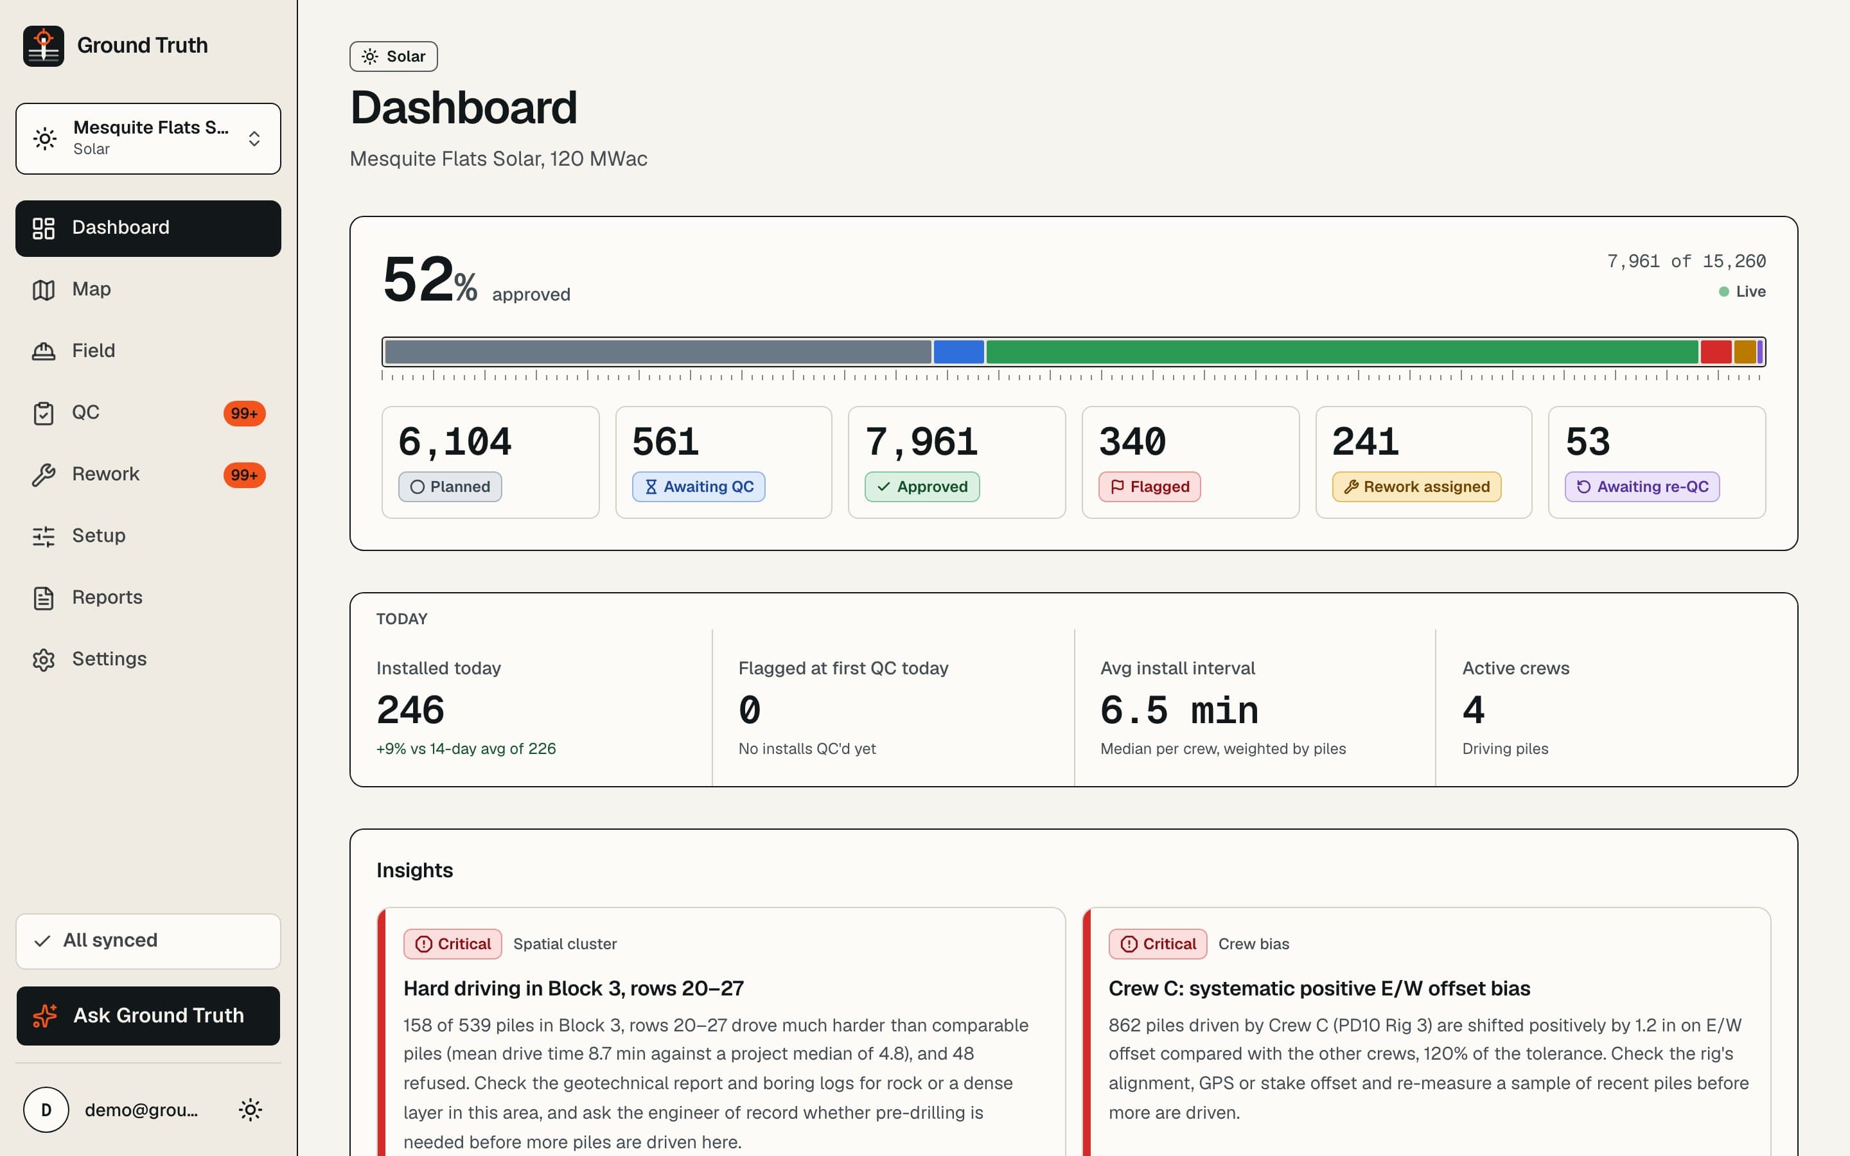This screenshot has width=1850, height=1156.
Task: Click the red Flagged bar segment
Action: point(1716,352)
